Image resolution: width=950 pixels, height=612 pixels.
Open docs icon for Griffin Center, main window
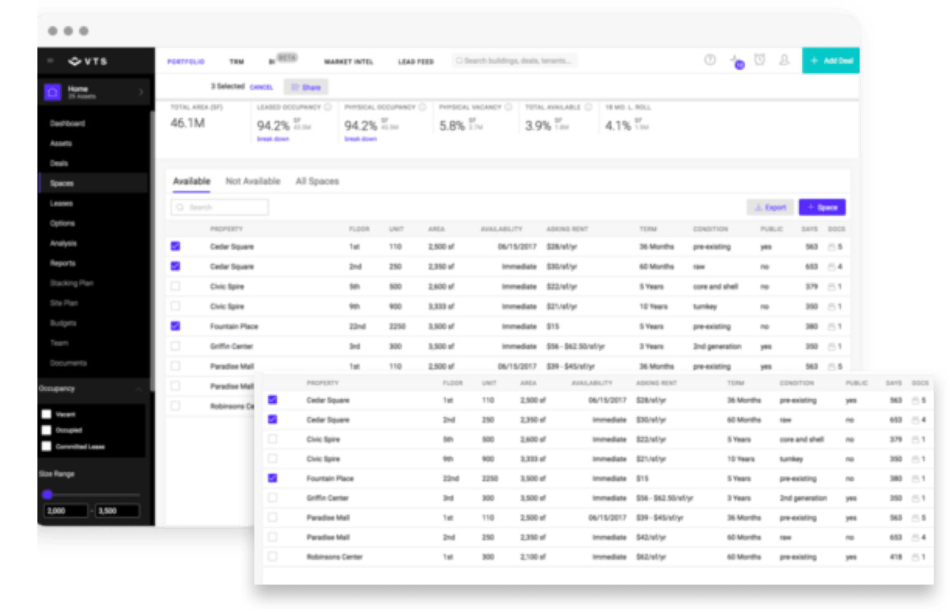[832, 347]
